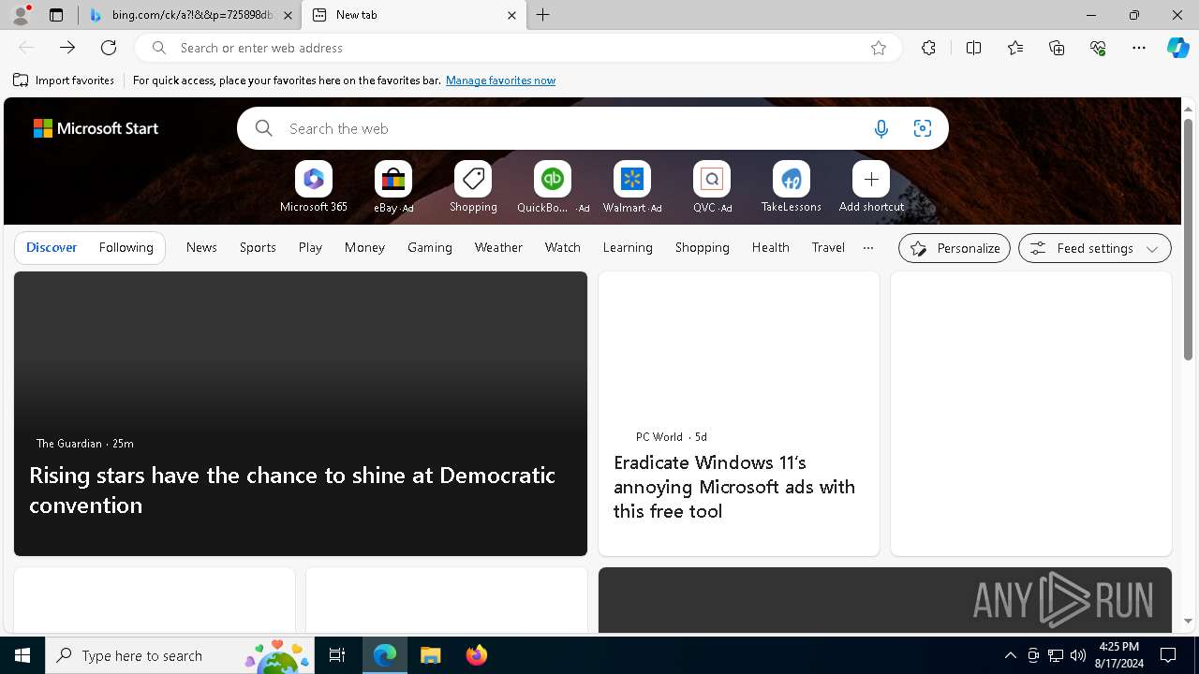Add this page to favorites star

click(x=879, y=48)
